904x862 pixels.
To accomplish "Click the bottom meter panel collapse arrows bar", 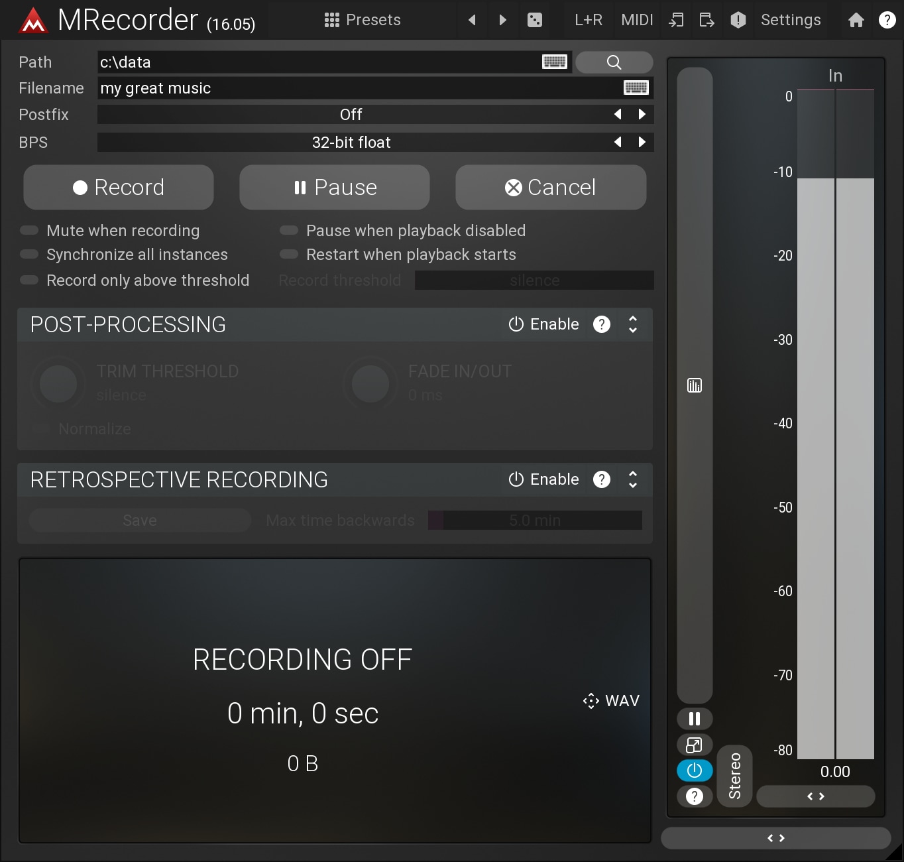I will click(x=776, y=838).
